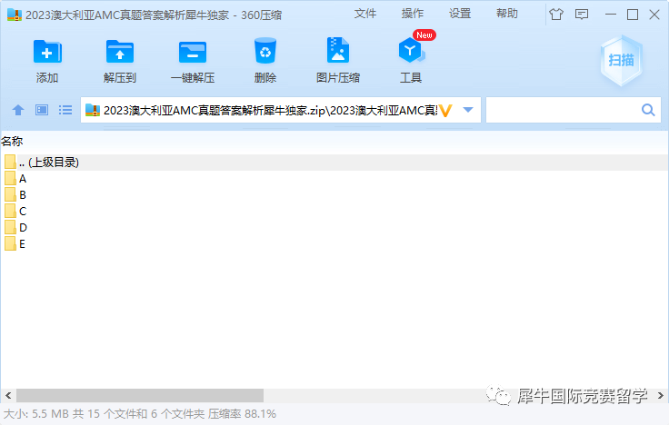Click the orange V icon in address bar
Viewport: 669px width, 425px height.
(445, 111)
